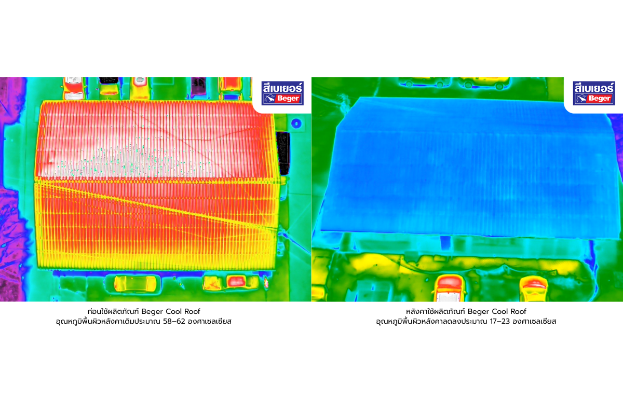Select the caption mentioning 17–23 องศาเซลเซียส
The width and height of the screenshot is (623, 415).
click(x=466, y=322)
